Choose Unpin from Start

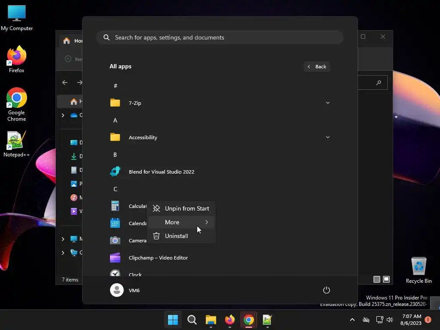coord(181,208)
